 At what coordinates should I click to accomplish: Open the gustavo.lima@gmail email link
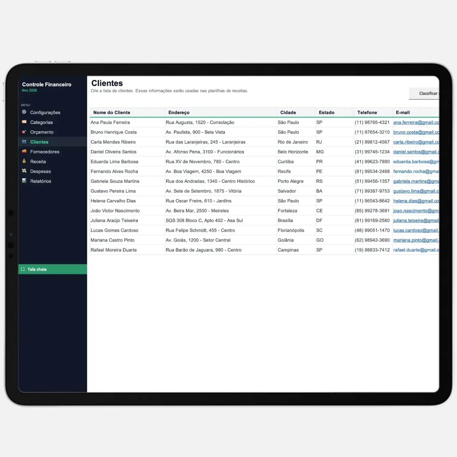coord(416,191)
